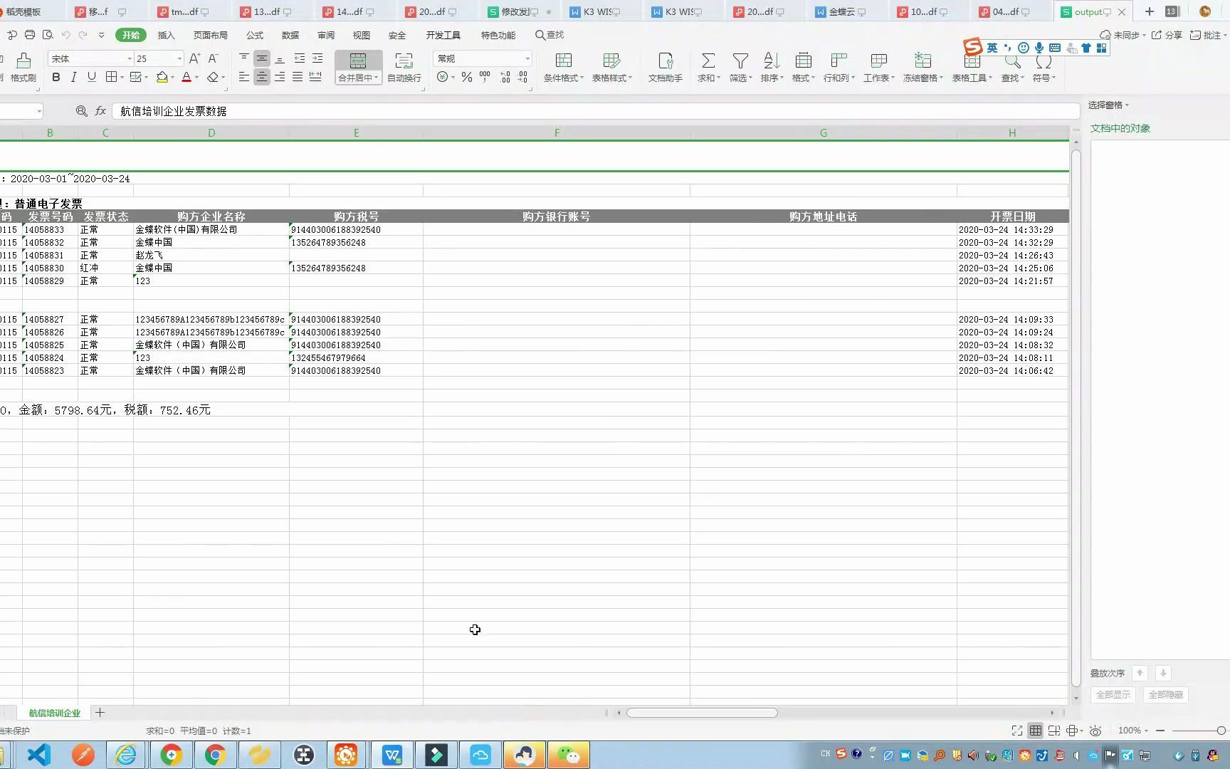Click the AutoSum (求和) icon
Image resolution: width=1230 pixels, height=769 pixels.
[708, 61]
